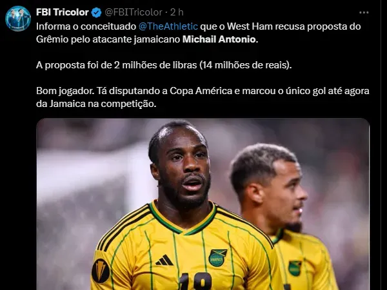Open the FBI Tricolor profile avatar

[x=18, y=19]
